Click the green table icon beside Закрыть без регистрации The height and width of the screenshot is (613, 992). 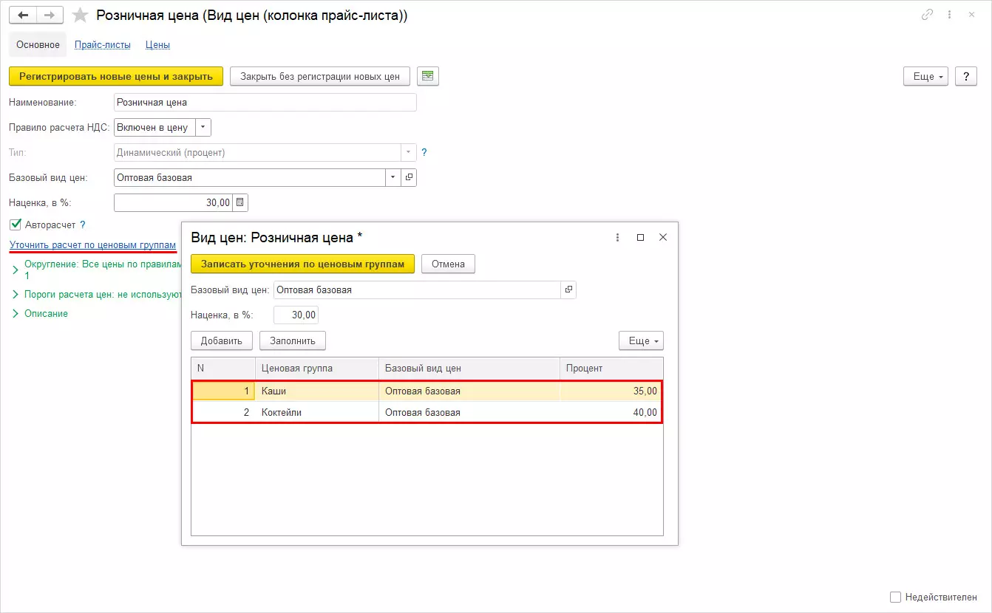click(x=427, y=76)
